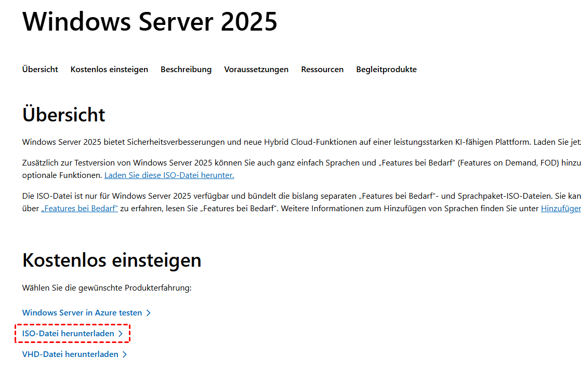
Task: Click the chevron arrow beside VHD-Datei herunterladen
Action: (x=124, y=354)
